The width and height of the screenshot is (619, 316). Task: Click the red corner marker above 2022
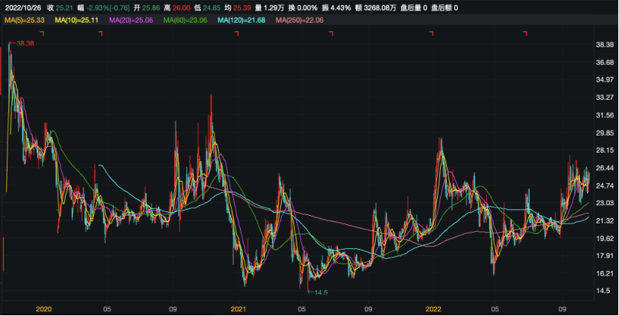click(431, 34)
